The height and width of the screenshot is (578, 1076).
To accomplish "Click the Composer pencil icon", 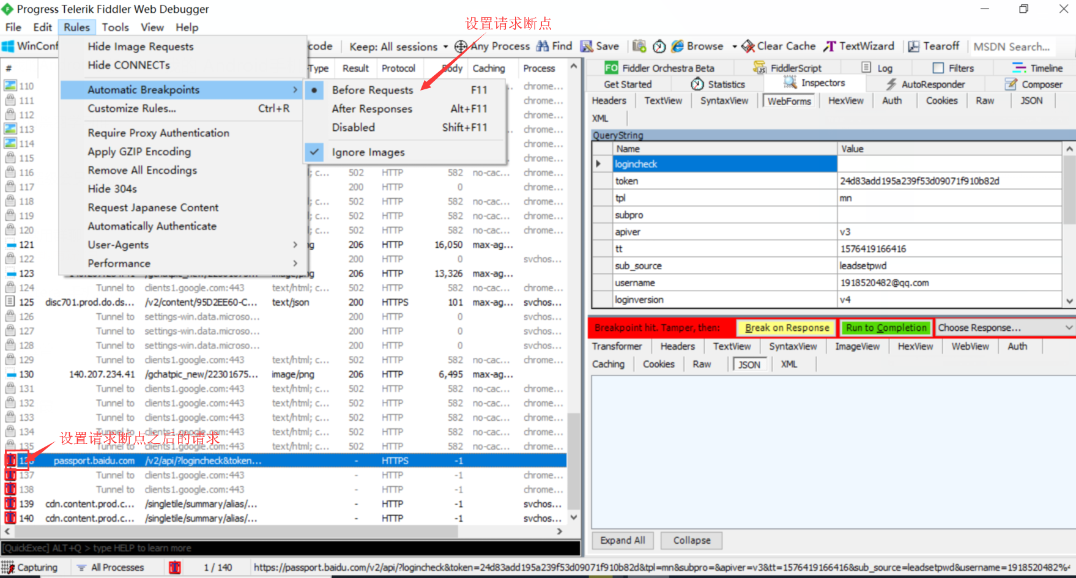I will point(1011,84).
